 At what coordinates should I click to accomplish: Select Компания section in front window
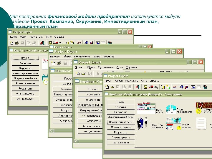(121, 107)
